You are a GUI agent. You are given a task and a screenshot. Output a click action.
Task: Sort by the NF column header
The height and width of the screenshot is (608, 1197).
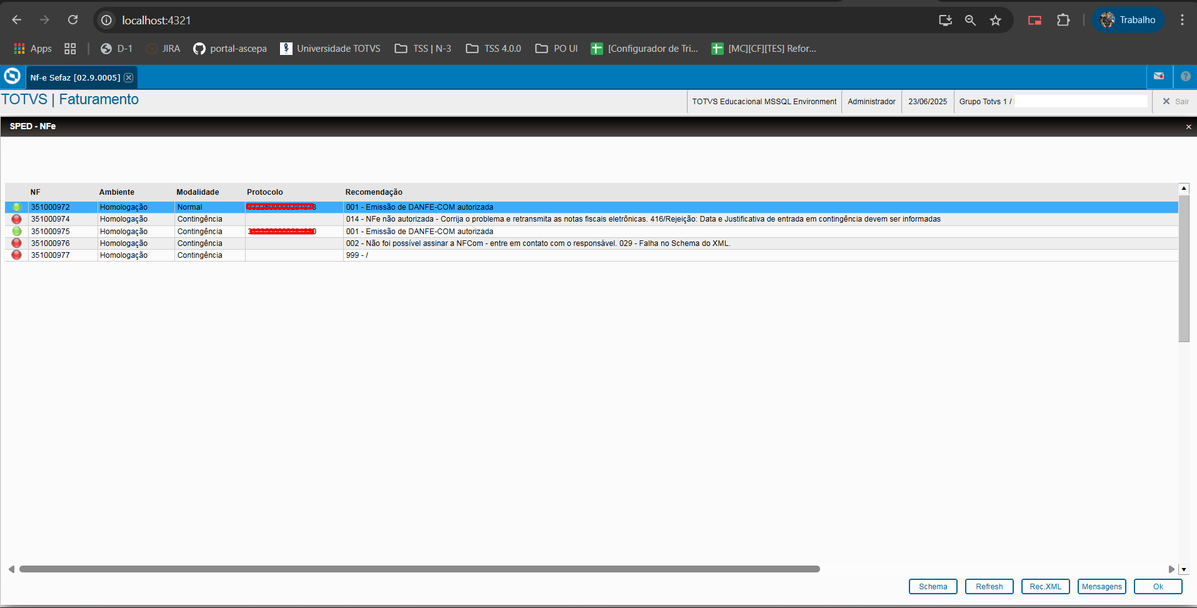tap(36, 192)
